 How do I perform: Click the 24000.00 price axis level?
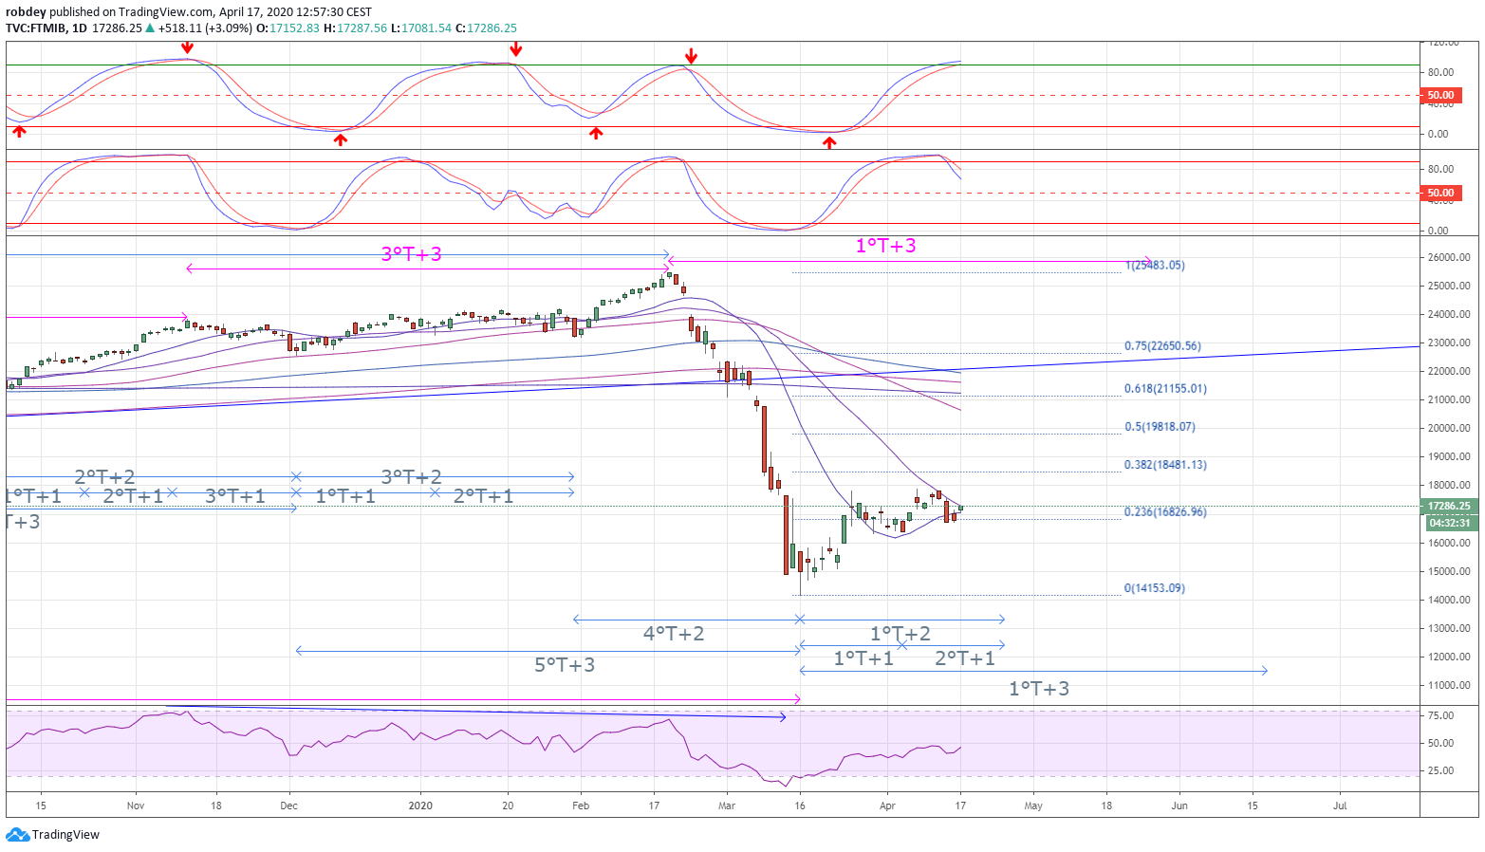click(x=1450, y=315)
